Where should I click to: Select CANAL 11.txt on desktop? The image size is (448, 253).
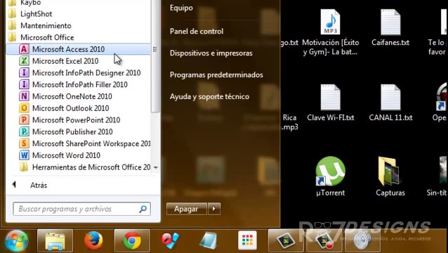390,103
